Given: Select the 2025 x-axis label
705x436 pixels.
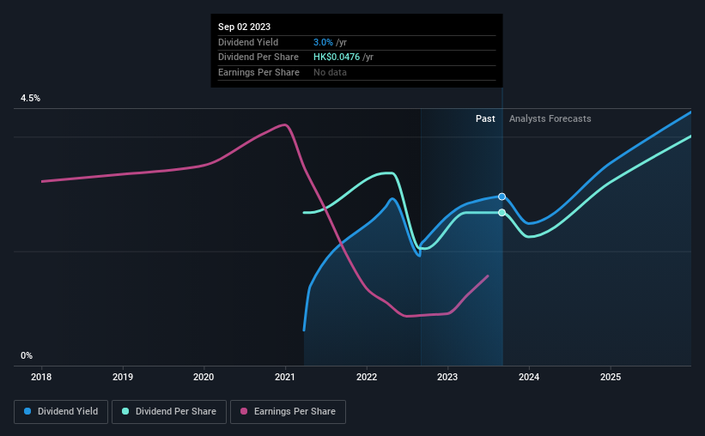Looking at the screenshot, I should click(611, 377).
